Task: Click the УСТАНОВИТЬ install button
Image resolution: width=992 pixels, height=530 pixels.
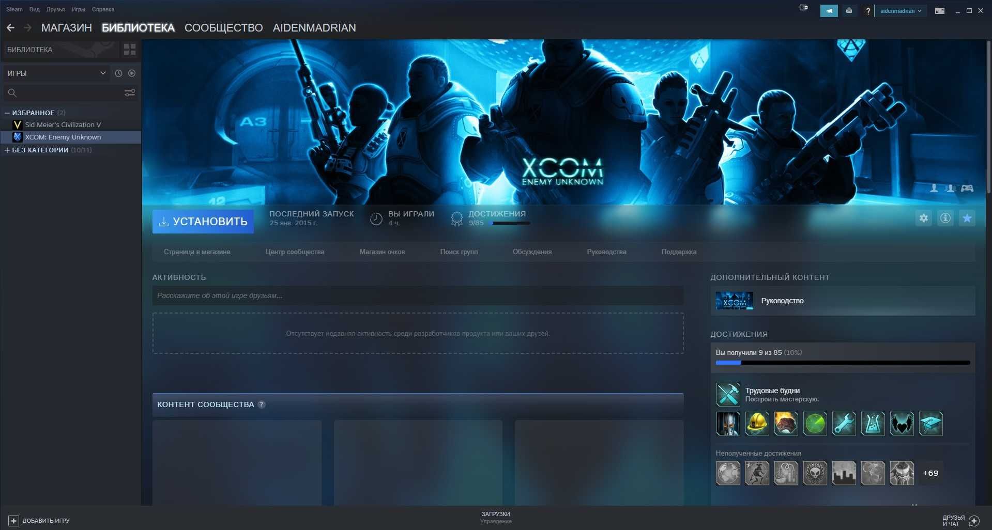Action: coord(203,221)
